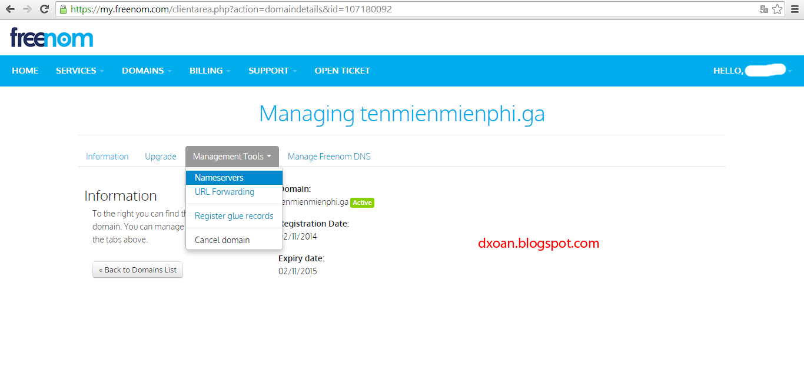Click the browser back arrow
The image size is (804, 369).
coord(10,9)
